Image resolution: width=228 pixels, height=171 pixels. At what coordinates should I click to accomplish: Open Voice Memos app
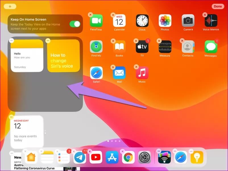[211, 21]
